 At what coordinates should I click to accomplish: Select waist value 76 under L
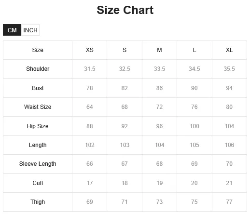pyautogui.click(x=194, y=107)
